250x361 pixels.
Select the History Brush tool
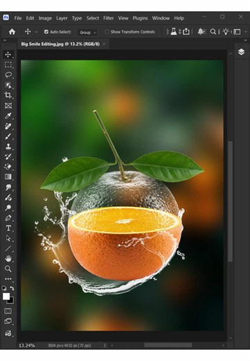pos(8,156)
